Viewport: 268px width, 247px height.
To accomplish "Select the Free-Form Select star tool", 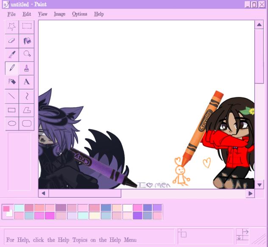I will point(12,26).
